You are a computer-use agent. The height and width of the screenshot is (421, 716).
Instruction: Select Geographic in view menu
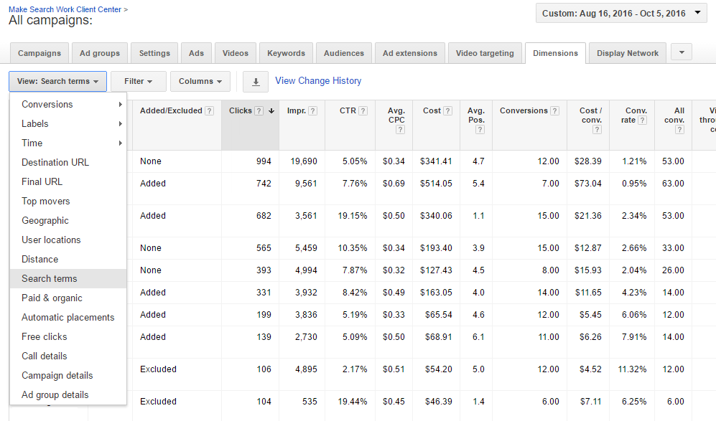[x=68, y=220]
